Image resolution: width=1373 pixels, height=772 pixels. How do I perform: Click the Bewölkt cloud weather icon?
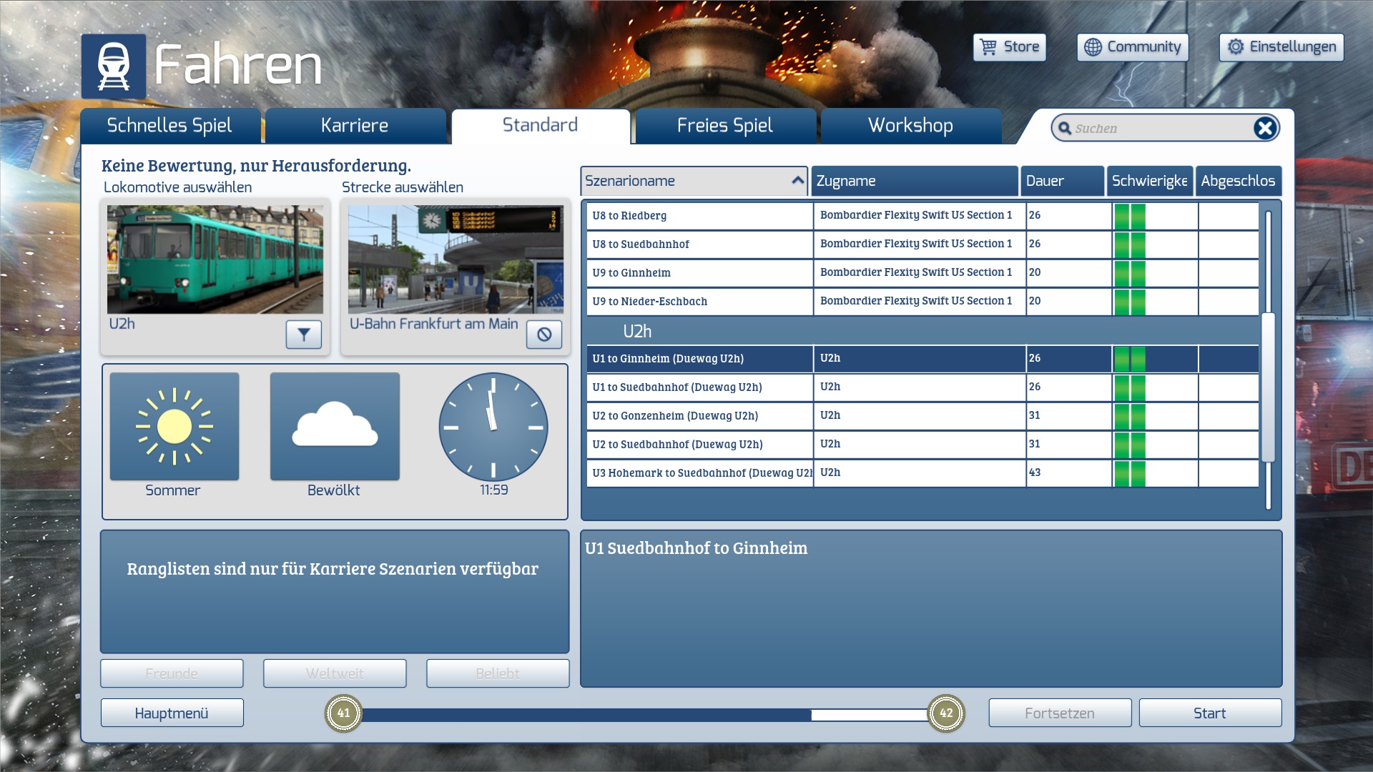(x=335, y=427)
